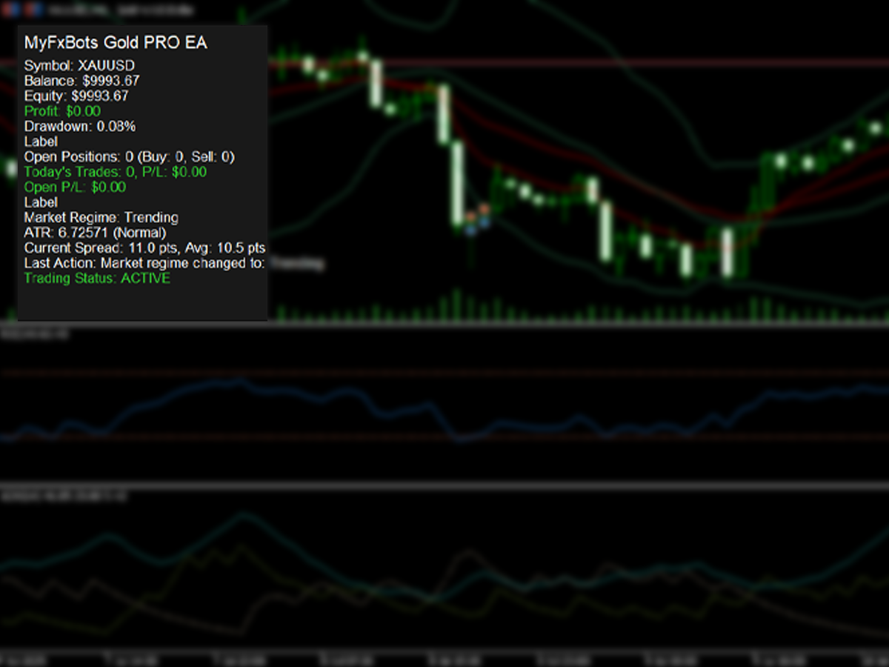Screen dimensions: 889x667
Task: Click the Last Action: Market regime changed line
Action: [x=144, y=263]
